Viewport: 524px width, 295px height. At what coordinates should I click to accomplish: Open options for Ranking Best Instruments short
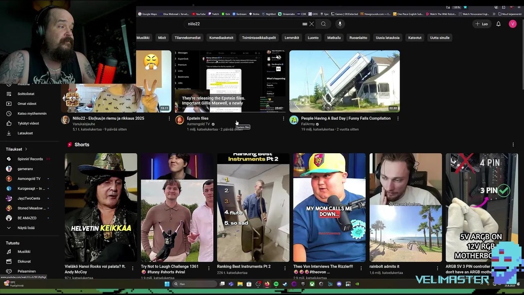285,268
